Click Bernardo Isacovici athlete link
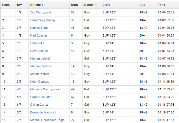Viewport: 179px width, 123px height. tap(43, 112)
